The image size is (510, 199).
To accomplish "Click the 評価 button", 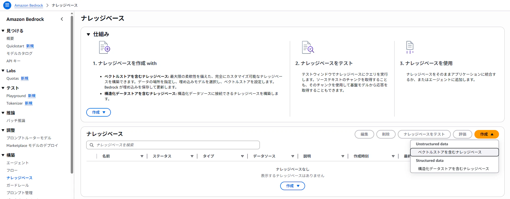I will point(463,134).
